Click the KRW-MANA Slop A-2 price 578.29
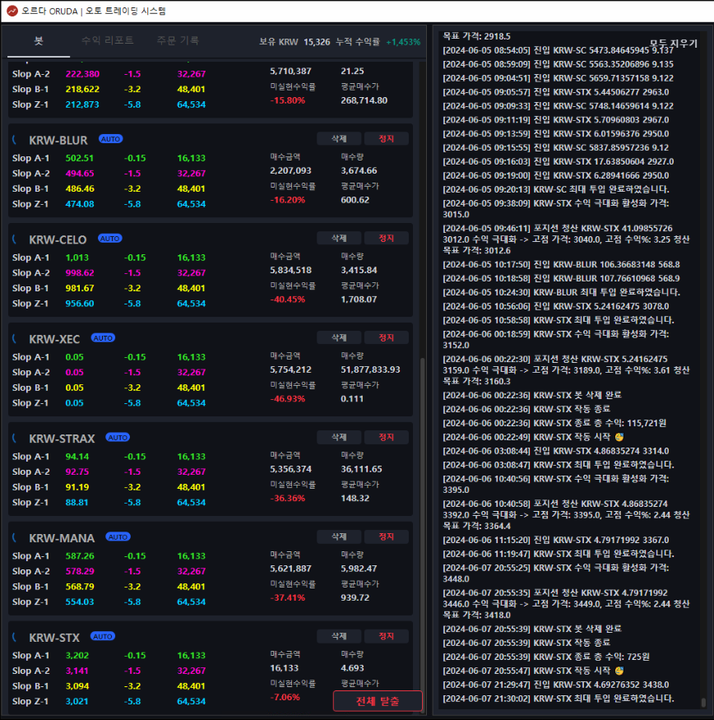The height and width of the screenshot is (720, 714). [80, 571]
